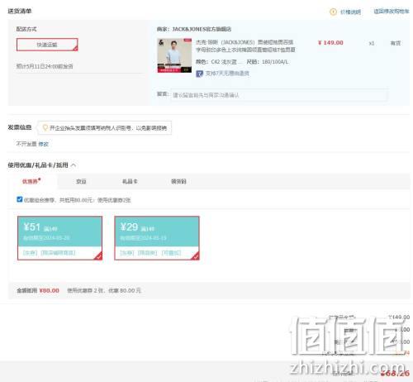The image size is (413, 382).
Task: Click the 7-day return badge icon
Action: point(199,74)
